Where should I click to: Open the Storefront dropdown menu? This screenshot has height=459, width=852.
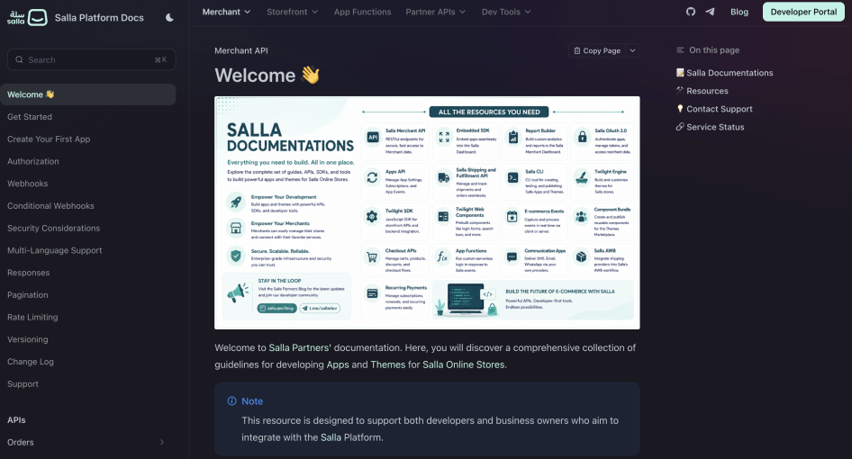[292, 12]
